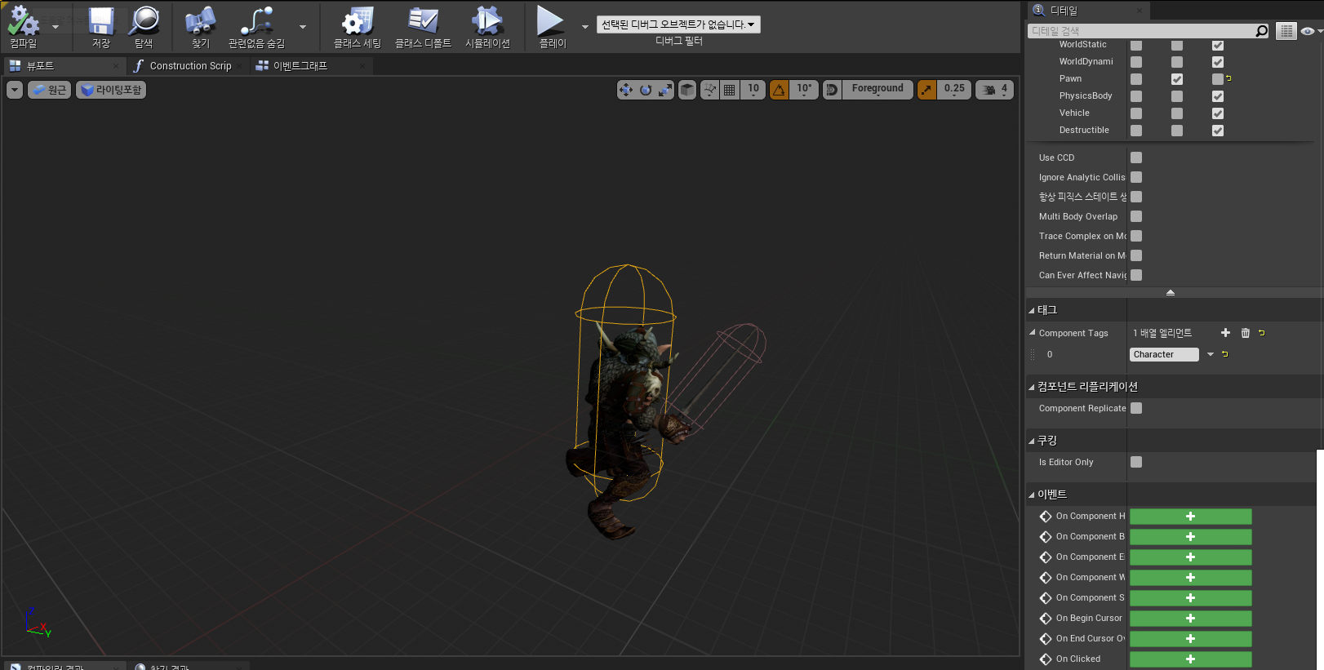Click the layer snapping icon before Foreground

pyautogui.click(x=832, y=90)
